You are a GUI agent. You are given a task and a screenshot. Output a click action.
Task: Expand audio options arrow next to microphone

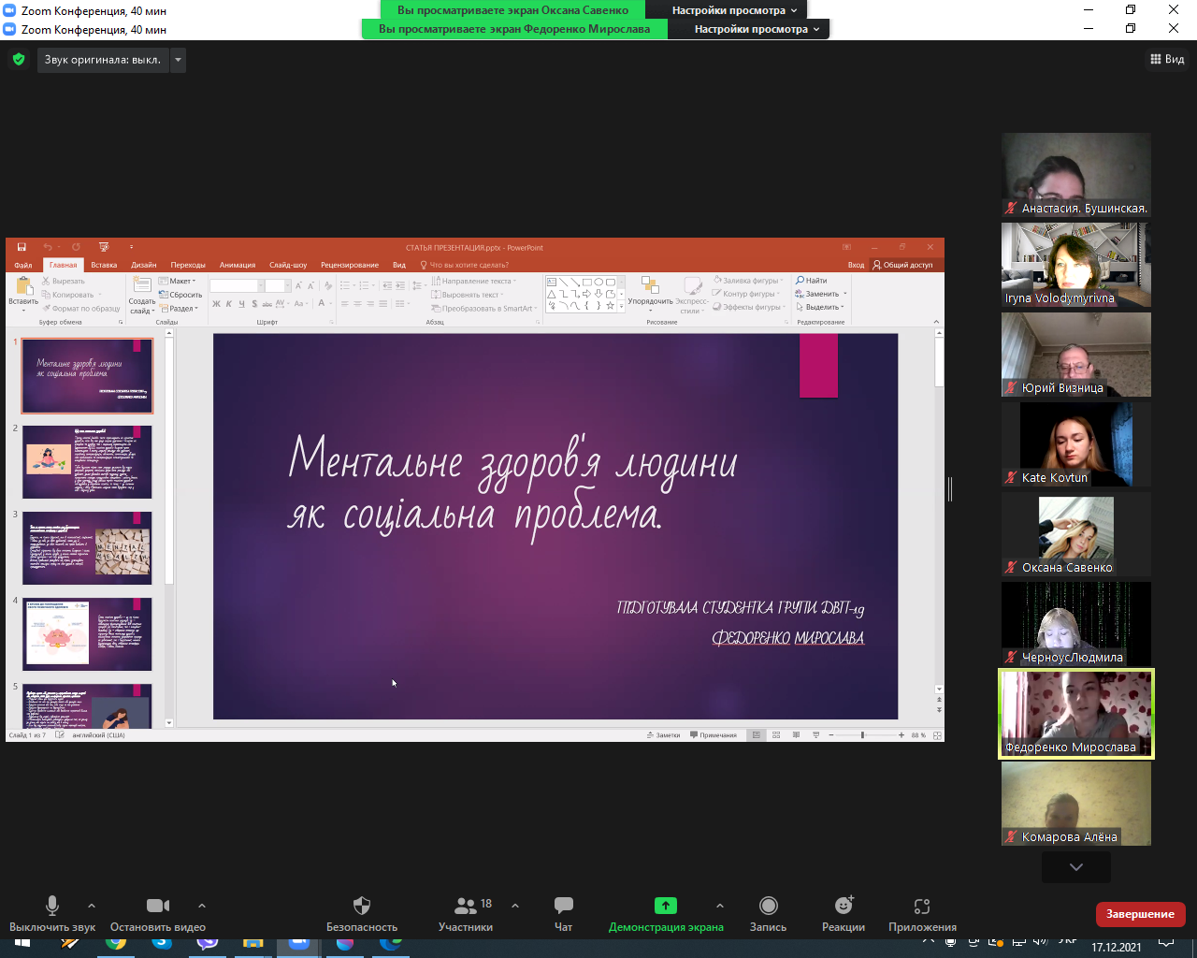pyautogui.click(x=91, y=906)
